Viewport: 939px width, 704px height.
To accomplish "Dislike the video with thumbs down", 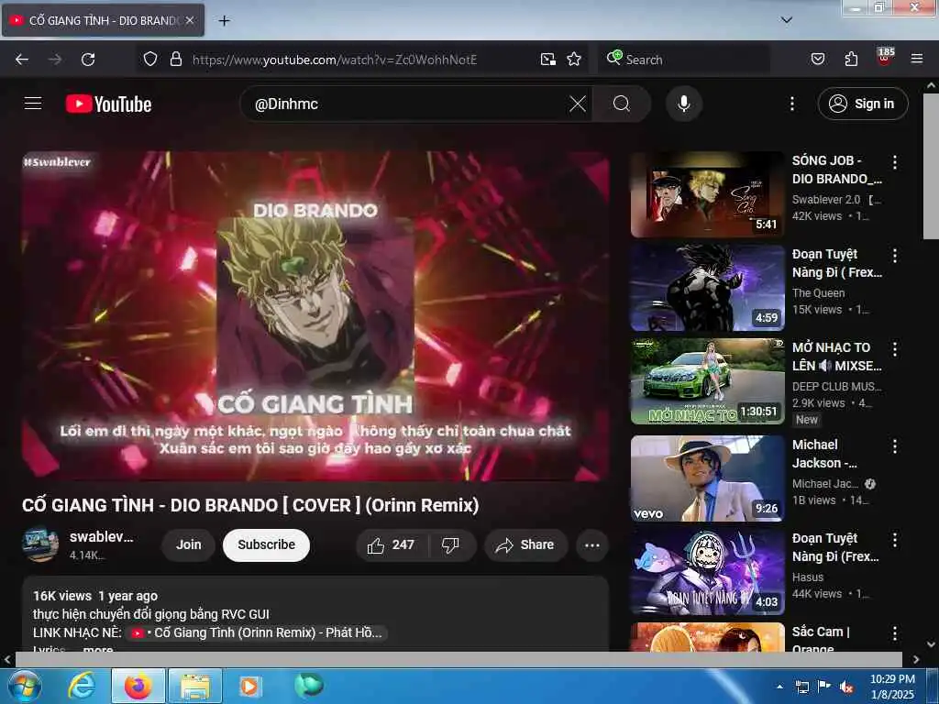I will 450,544.
